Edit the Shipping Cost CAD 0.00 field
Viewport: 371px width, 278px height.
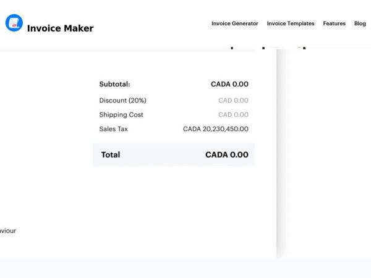pyautogui.click(x=233, y=115)
